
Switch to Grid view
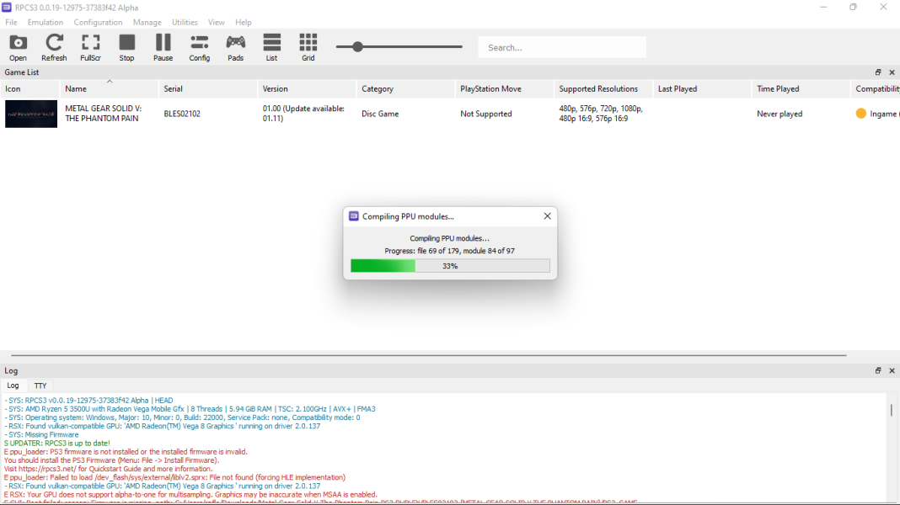308,47
